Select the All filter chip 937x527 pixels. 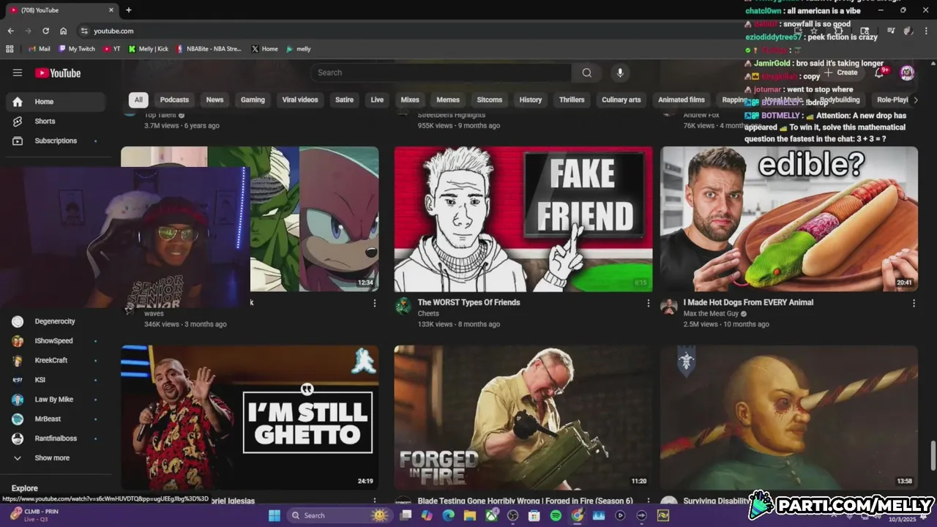[x=138, y=100]
